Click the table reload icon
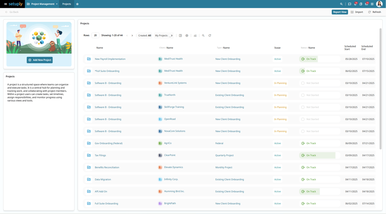The width and height of the screenshot is (386, 214). (210, 36)
